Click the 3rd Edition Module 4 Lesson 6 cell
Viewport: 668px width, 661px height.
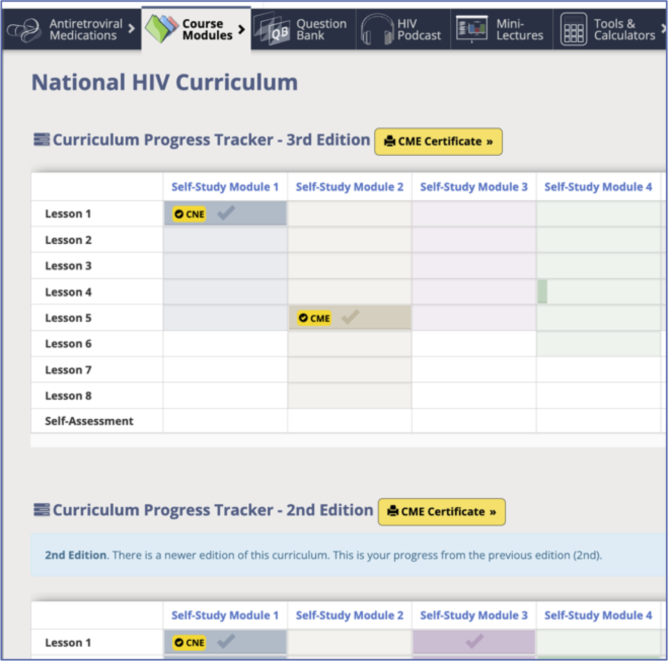click(x=599, y=344)
